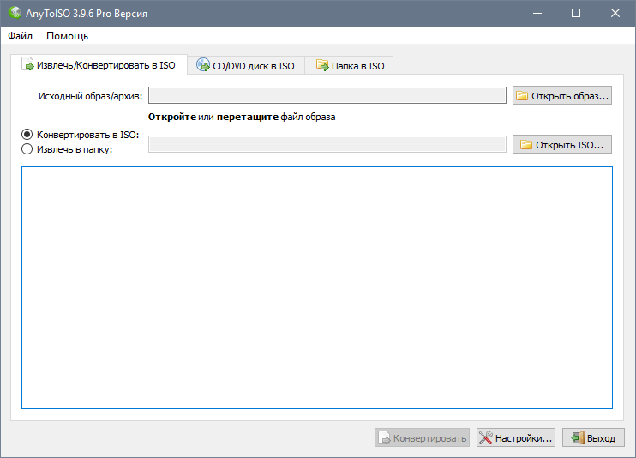Screen dimensions: 636x458
Task: Switch to Извлечь/Конвертировать в ISO tab
Action: point(99,65)
